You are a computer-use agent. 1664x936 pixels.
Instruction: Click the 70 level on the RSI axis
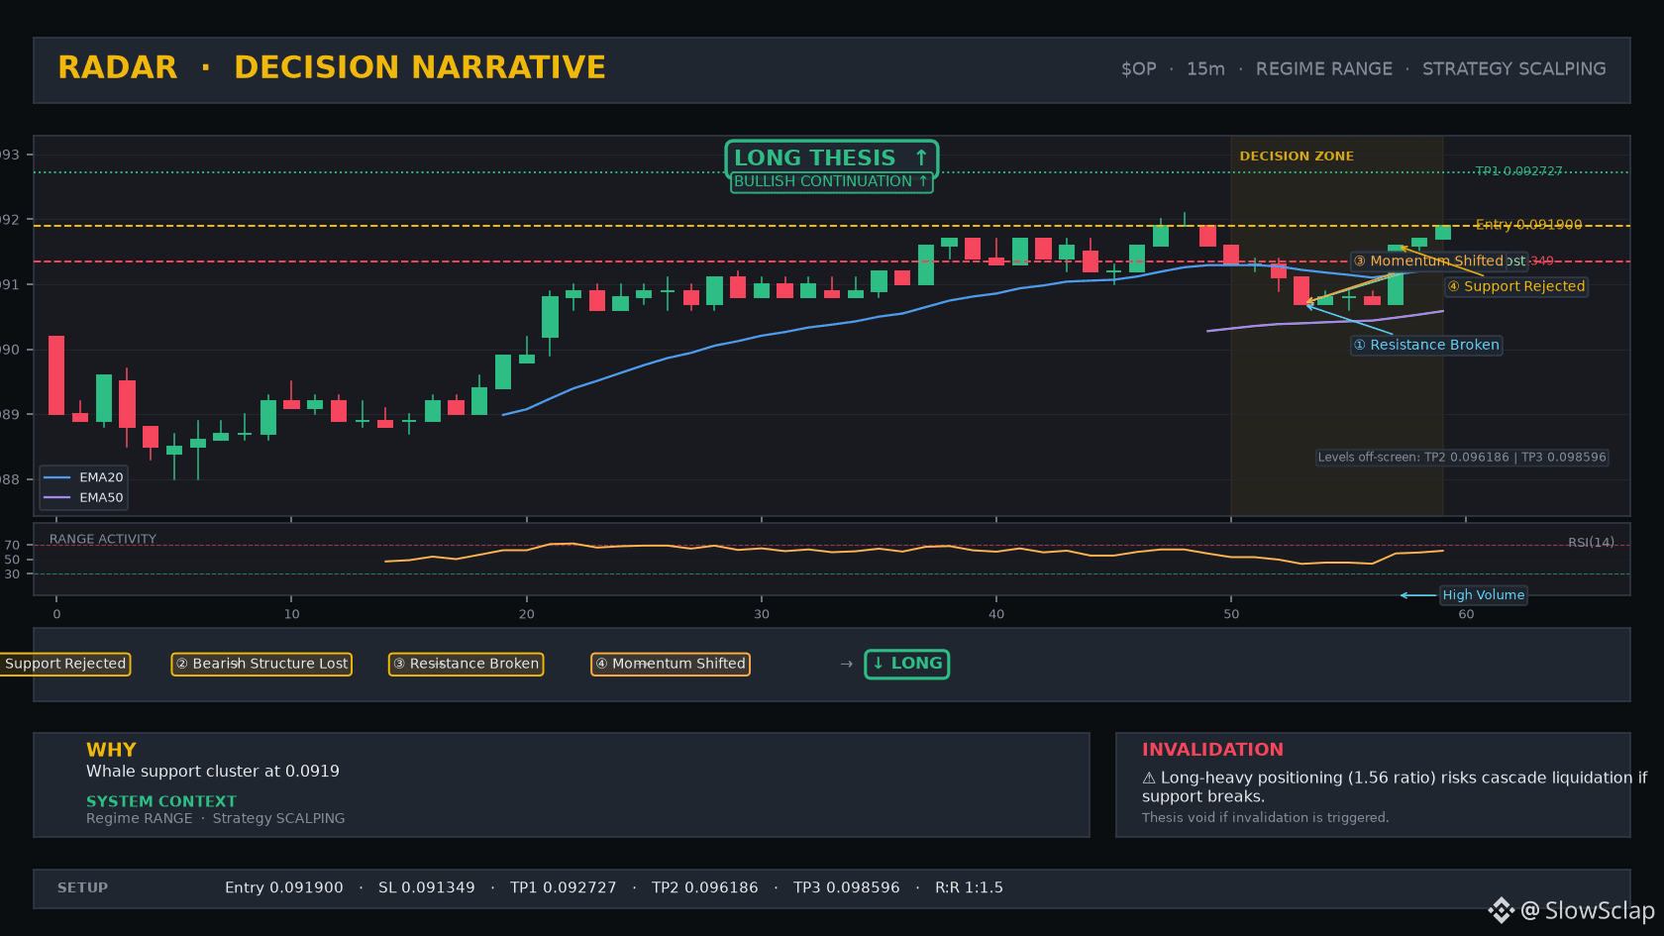pyautogui.click(x=12, y=546)
